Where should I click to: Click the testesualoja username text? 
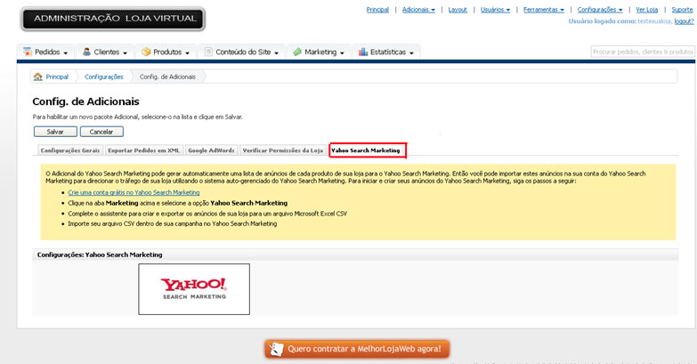[654, 20]
